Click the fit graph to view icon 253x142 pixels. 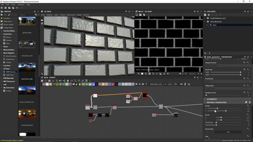tap(42, 80)
